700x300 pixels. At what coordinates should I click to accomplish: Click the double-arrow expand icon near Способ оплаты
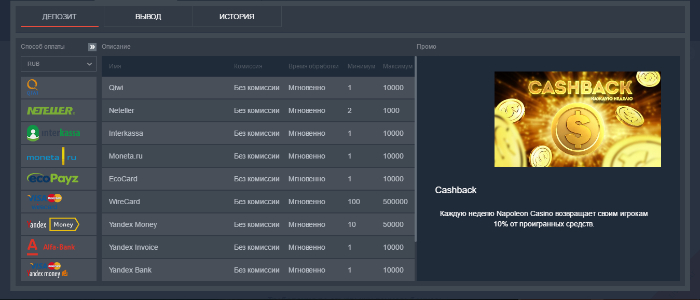[92, 47]
